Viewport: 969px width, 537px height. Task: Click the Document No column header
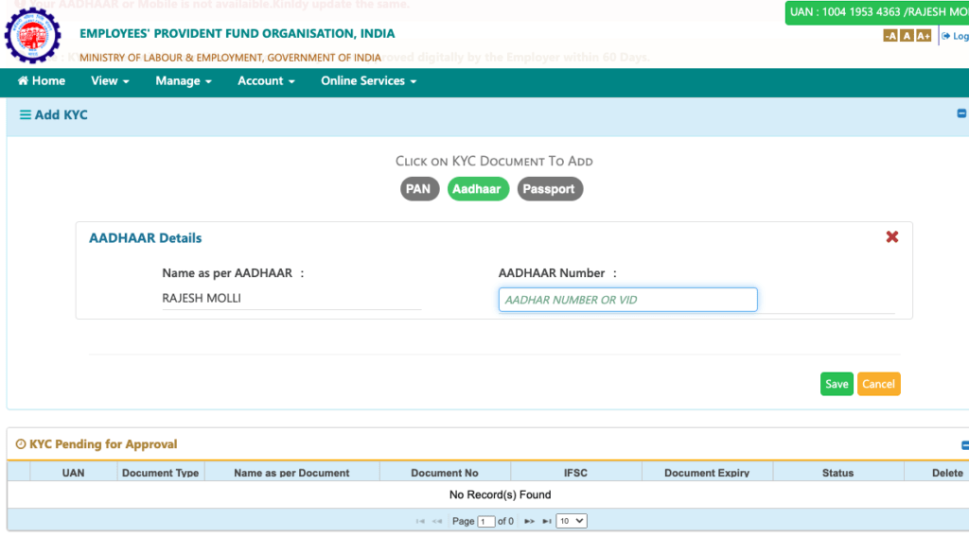(x=445, y=473)
